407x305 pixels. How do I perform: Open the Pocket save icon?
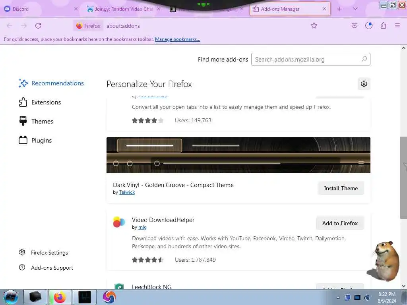[354, 25]
